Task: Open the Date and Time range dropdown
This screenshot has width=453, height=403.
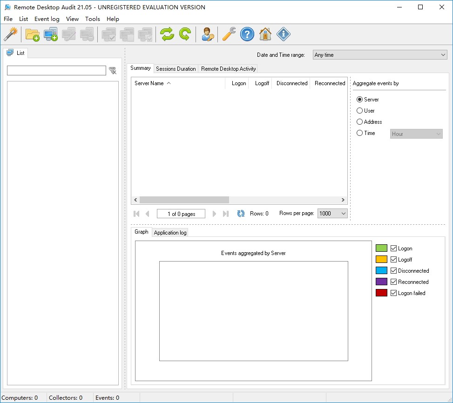Action: pyautogui.click(x=380, y=55)
